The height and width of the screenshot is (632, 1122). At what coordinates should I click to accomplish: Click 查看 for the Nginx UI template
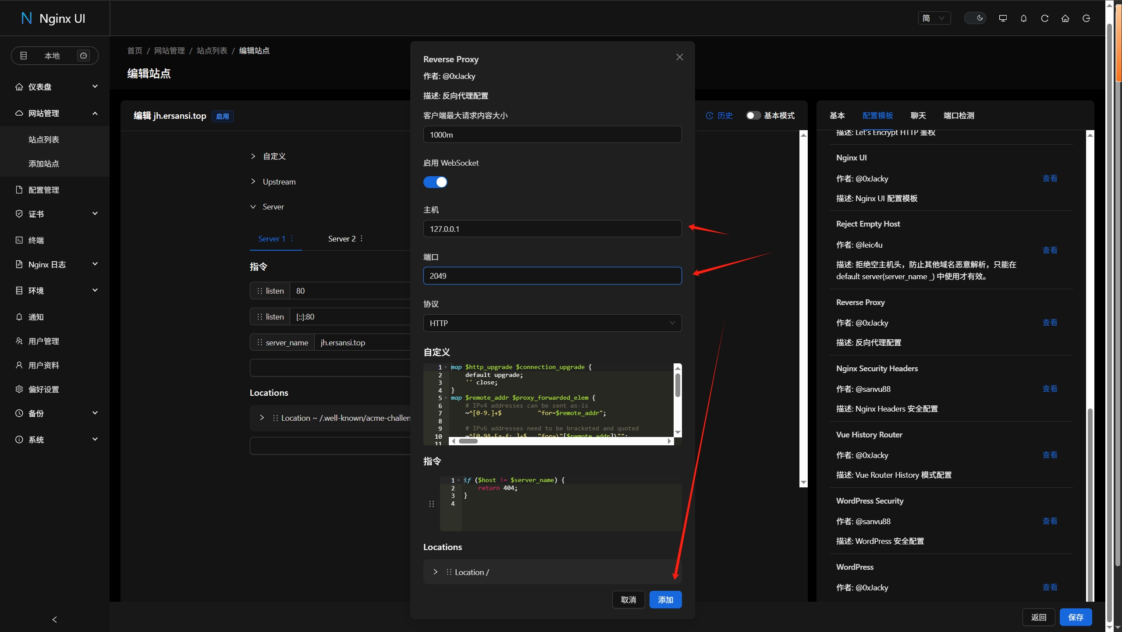click(1050, 178)
